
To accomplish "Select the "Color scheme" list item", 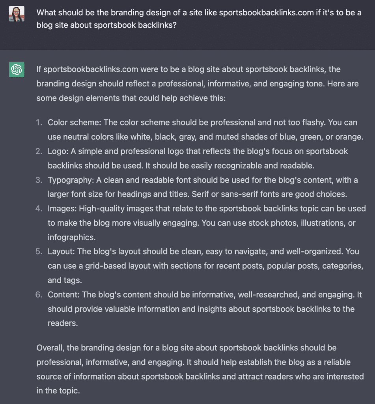I will coord(205,130).
